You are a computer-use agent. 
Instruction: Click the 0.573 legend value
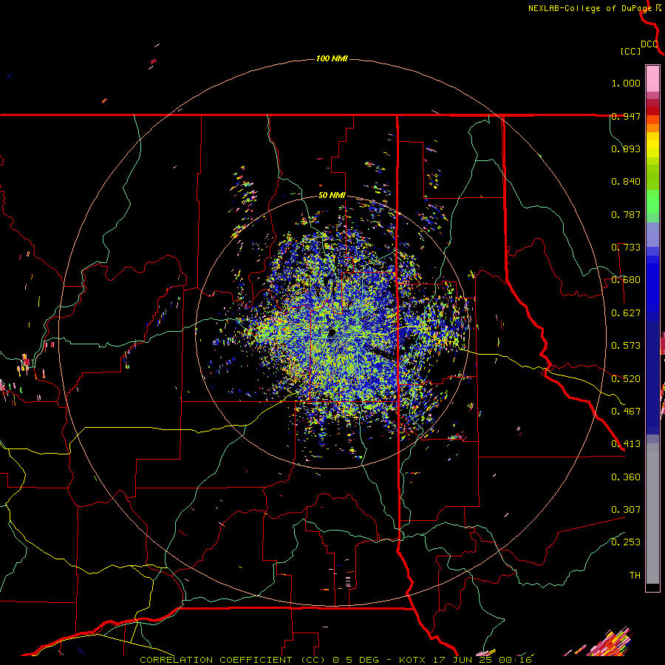(626, 346)
